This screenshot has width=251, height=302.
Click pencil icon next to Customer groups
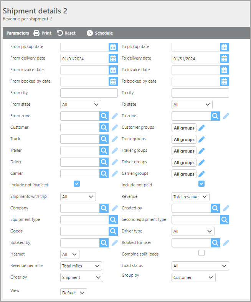click(x=201, y=128)
